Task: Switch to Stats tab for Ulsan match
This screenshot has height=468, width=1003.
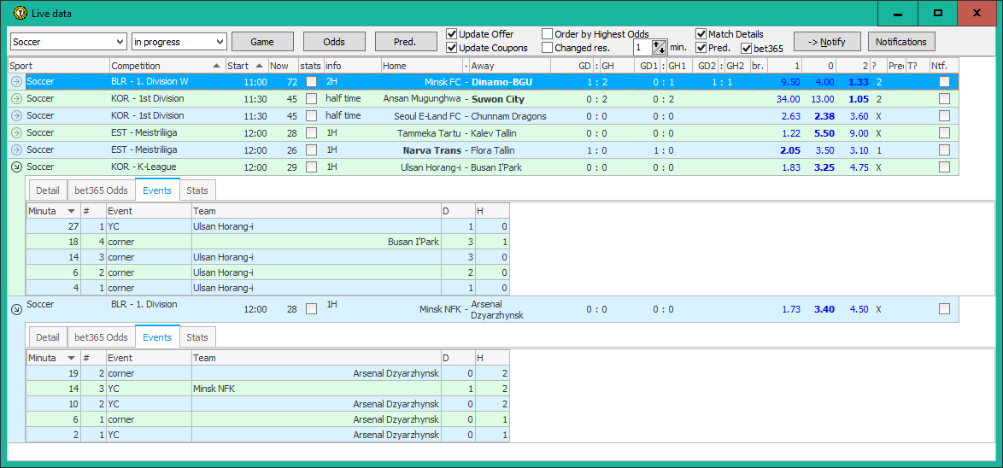Action: point(196,191)
